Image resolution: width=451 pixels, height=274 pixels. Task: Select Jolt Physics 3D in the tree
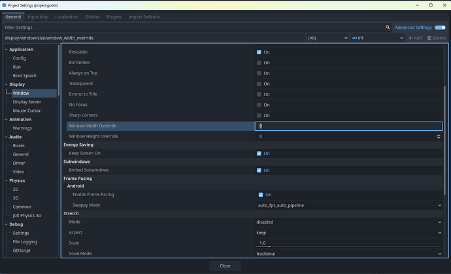tap(27, 216)
